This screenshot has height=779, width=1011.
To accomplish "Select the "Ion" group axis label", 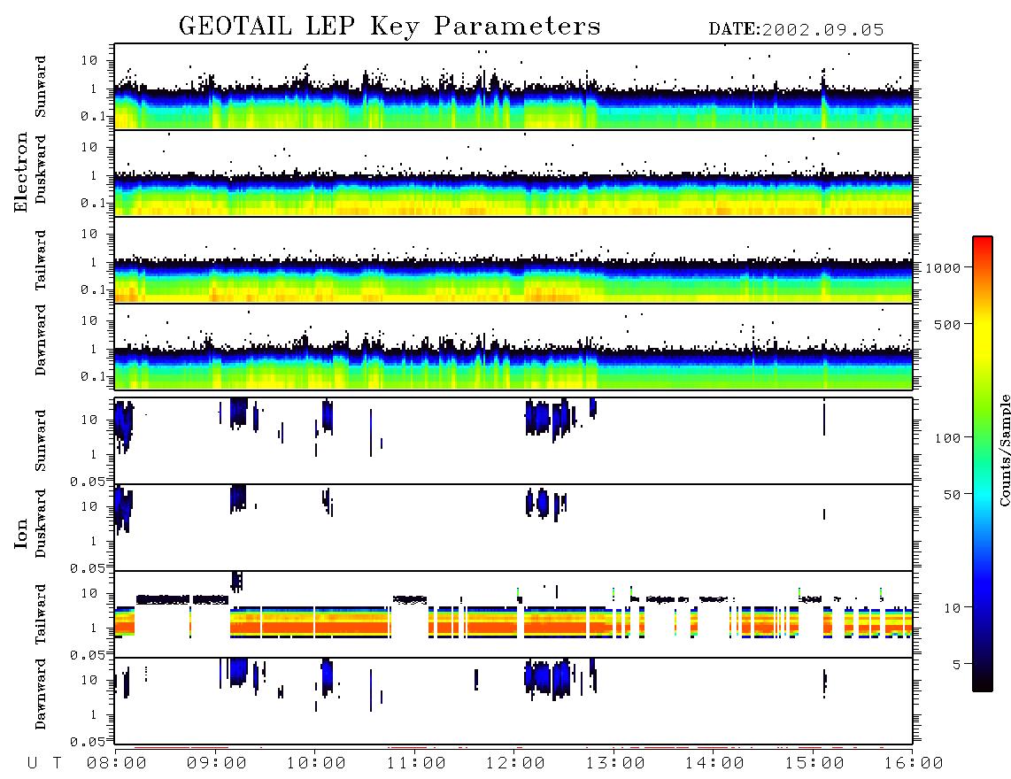I will tap(20, 533).
